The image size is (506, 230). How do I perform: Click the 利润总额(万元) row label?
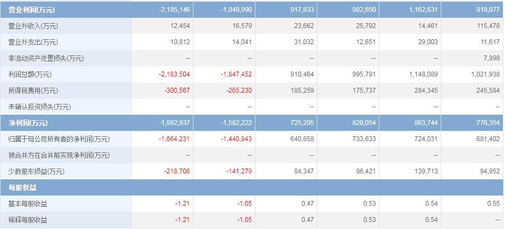tap(30, 74)
